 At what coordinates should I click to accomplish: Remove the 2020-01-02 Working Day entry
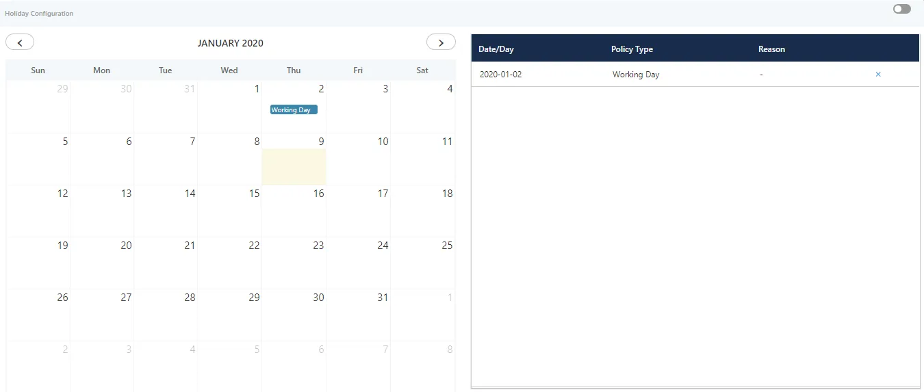(878, 74)
